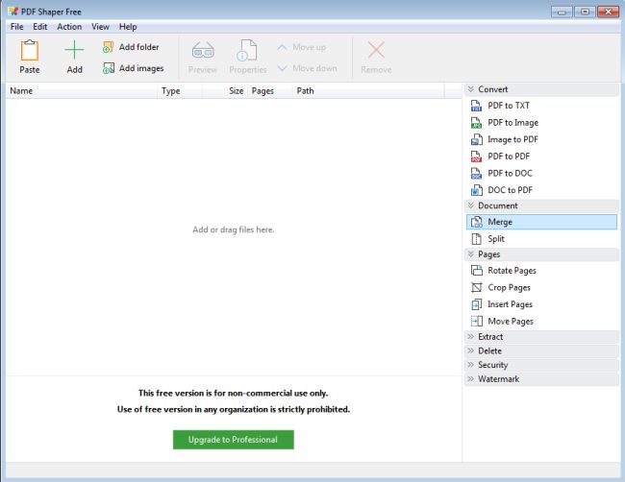This screenshot has height=482, width=625.
Task: Open the Edit menu
Action: [39, 27]
